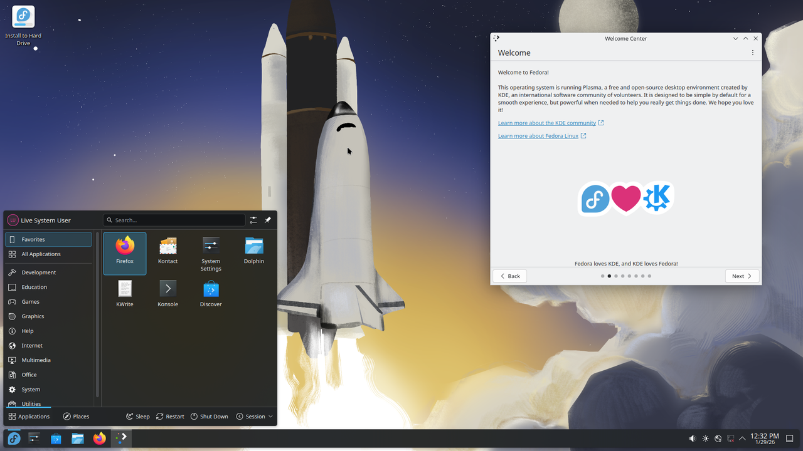Open the Games category

click(x=48, y=301)
